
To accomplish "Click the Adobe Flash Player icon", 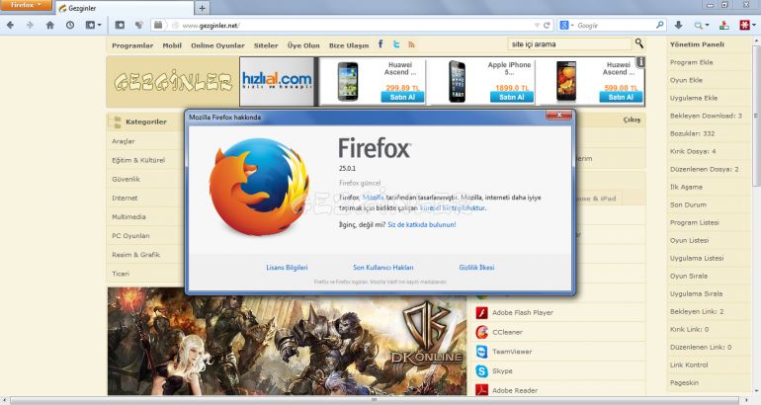I will (481, 313).
